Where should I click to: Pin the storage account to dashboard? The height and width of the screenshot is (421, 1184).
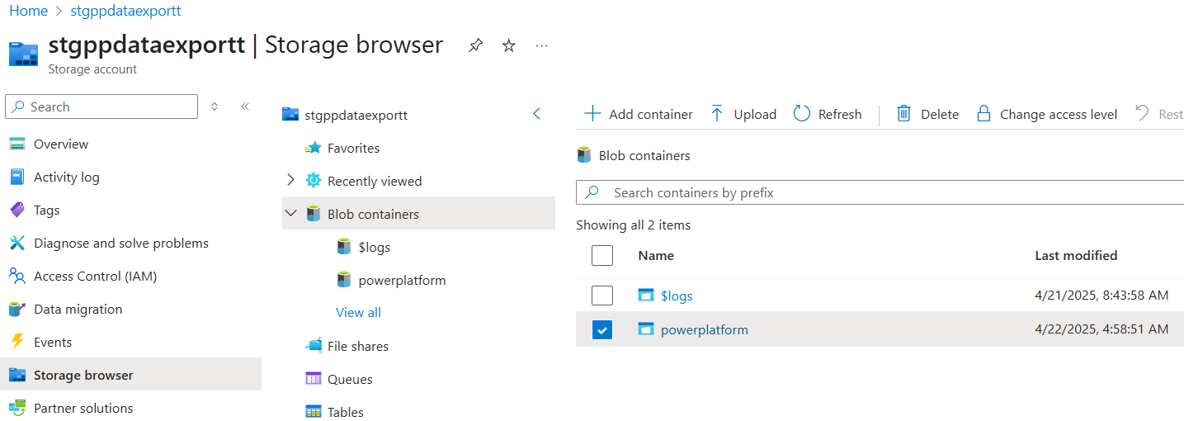click(475, 45)
